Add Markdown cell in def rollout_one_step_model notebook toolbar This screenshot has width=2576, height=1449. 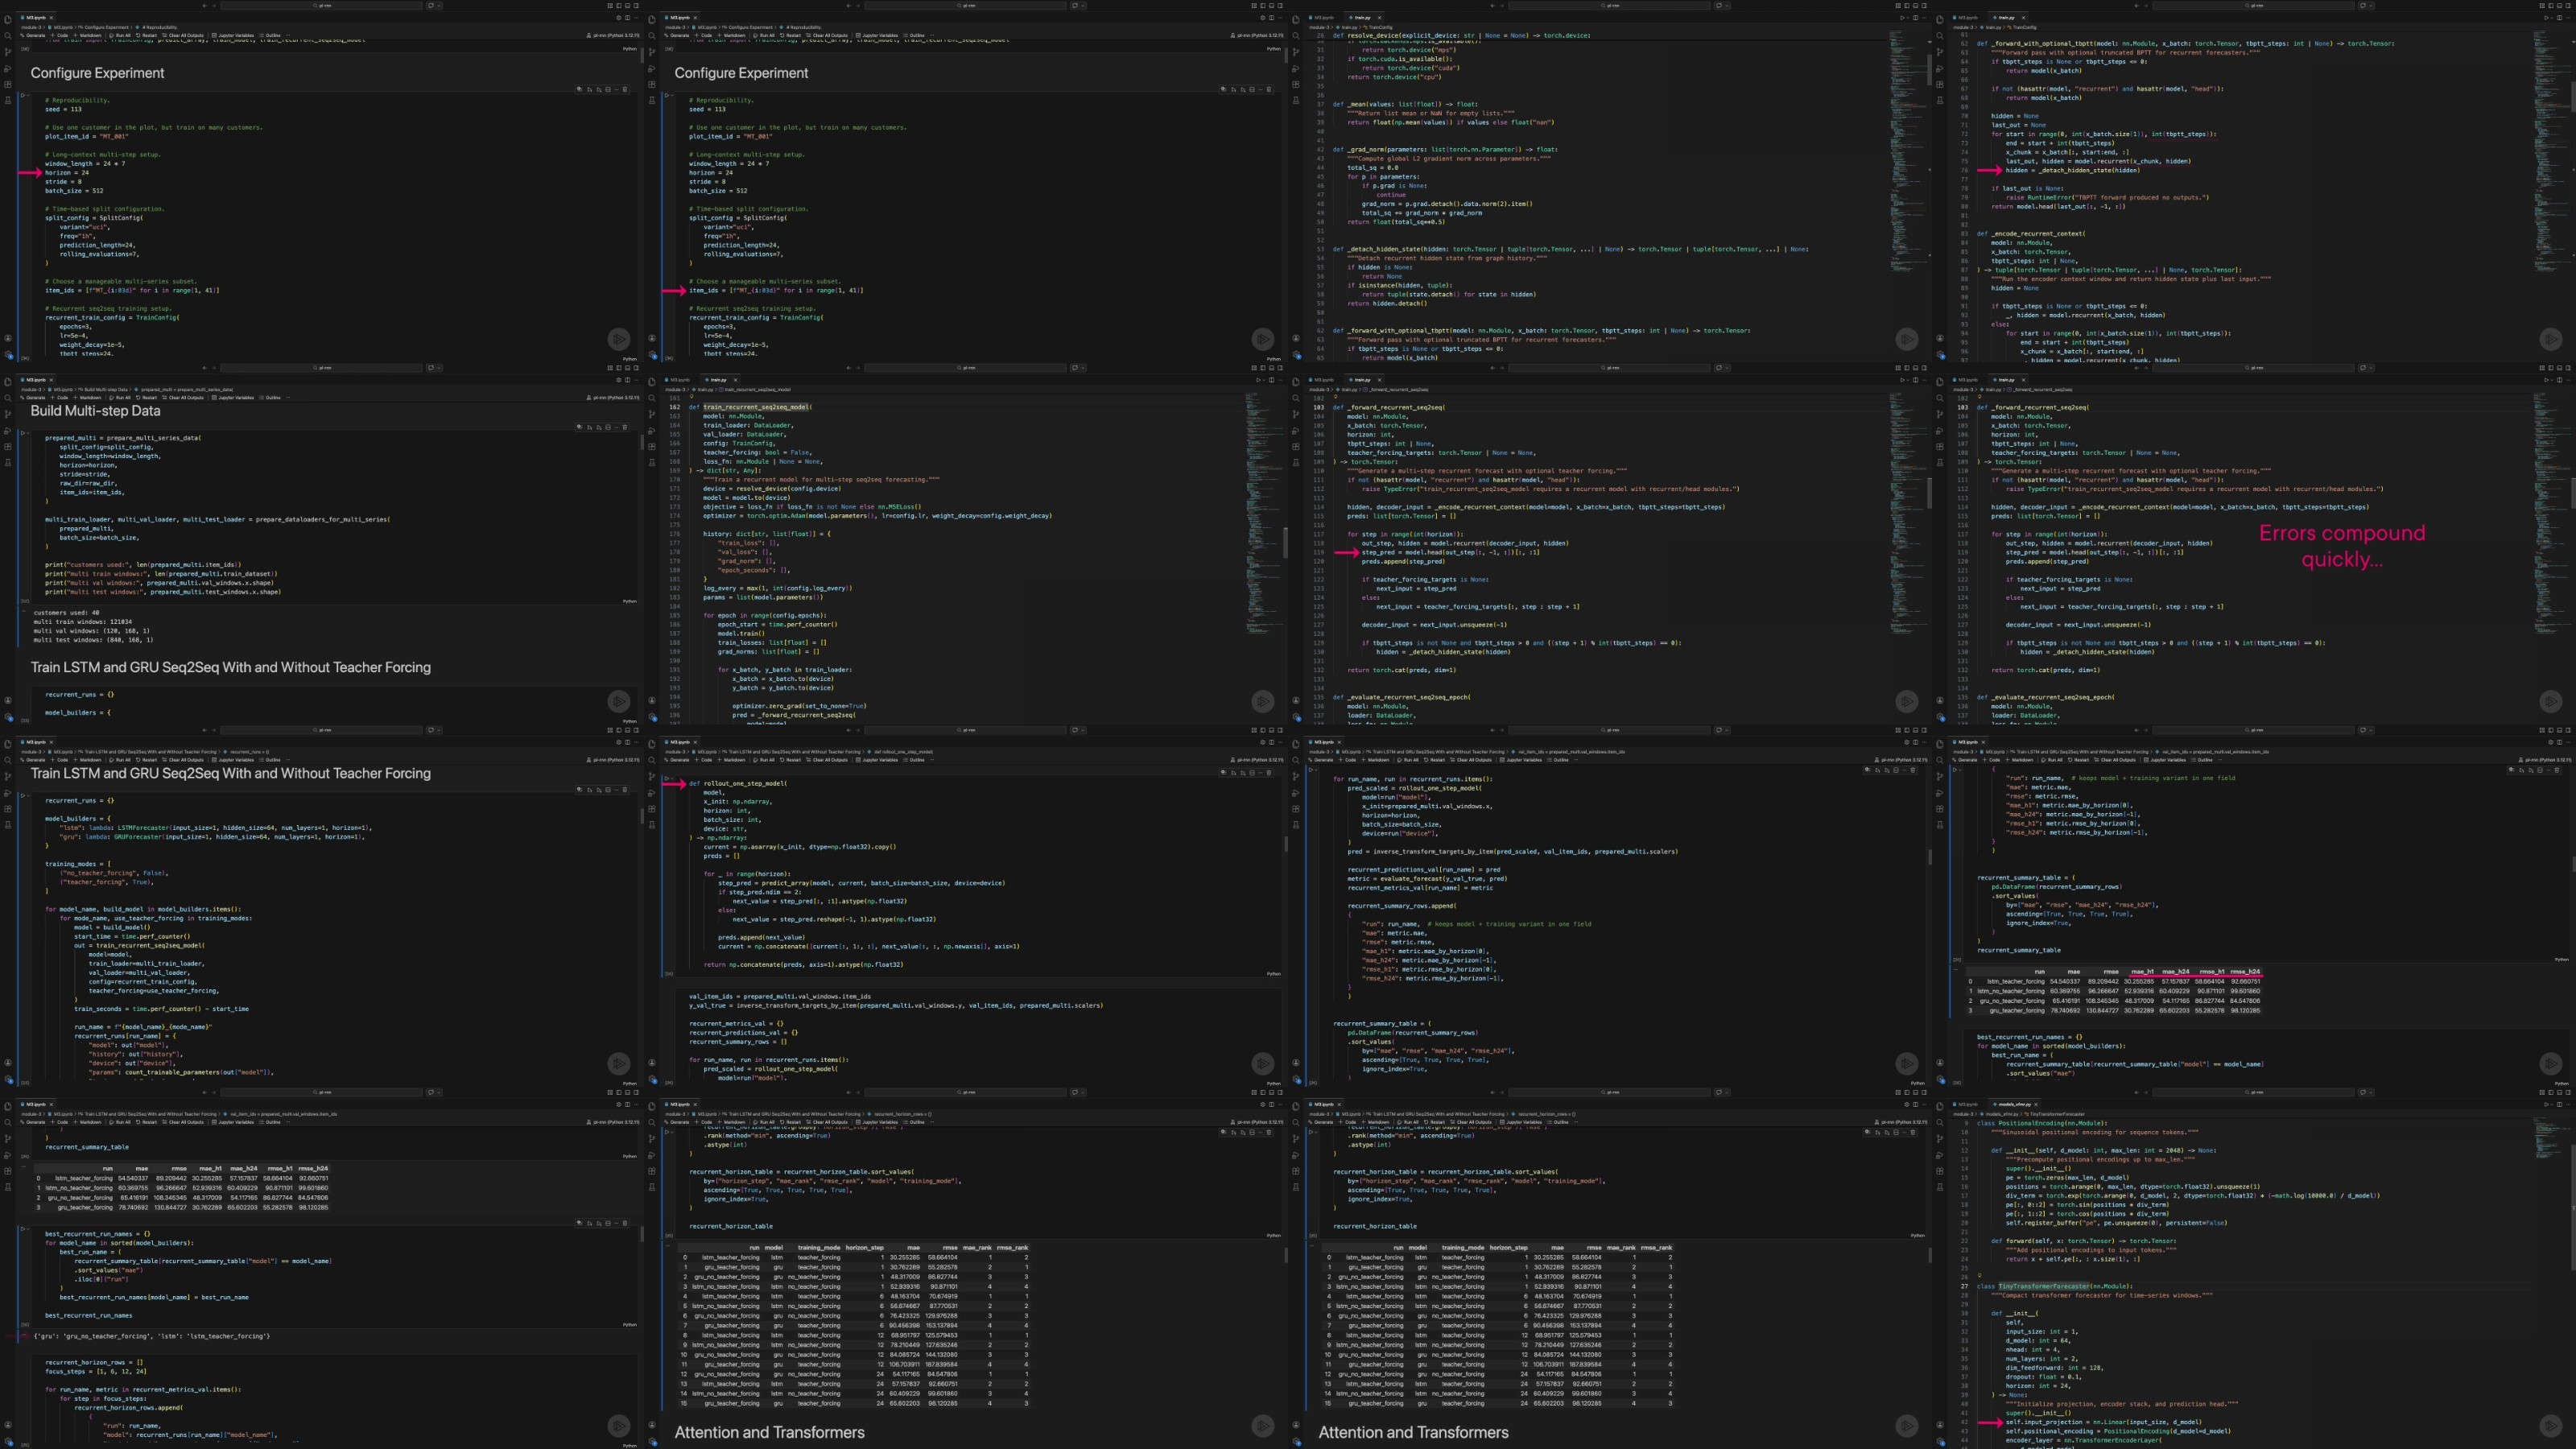click(x=731, y=760)
